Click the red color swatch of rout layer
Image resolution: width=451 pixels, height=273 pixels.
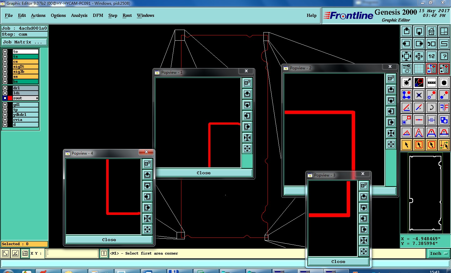coord(10,98)
